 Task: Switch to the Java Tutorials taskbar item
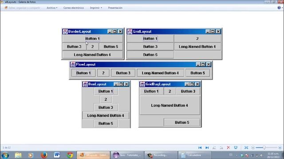click(127, 155)
